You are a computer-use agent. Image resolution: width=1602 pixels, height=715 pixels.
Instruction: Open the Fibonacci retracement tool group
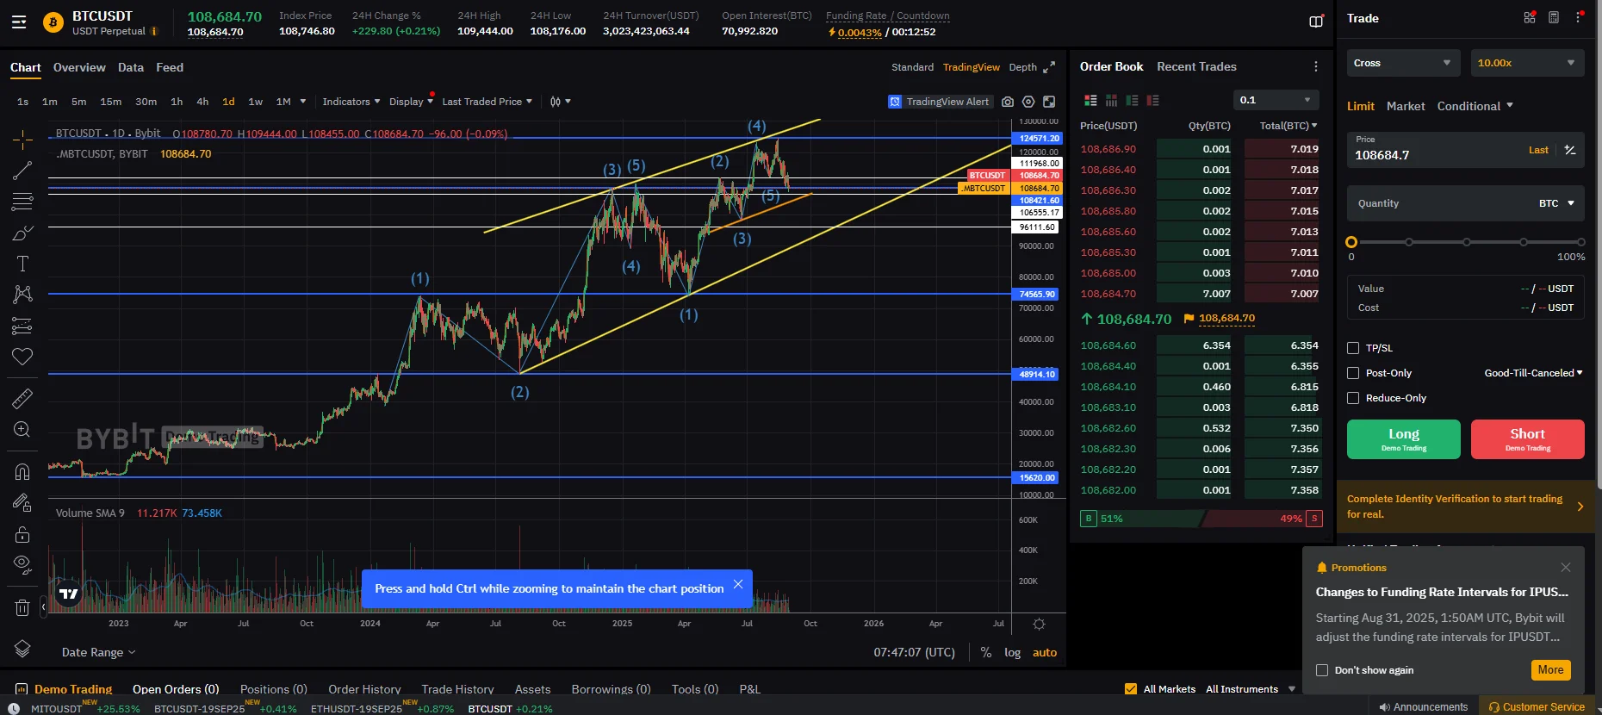(22, 202)
